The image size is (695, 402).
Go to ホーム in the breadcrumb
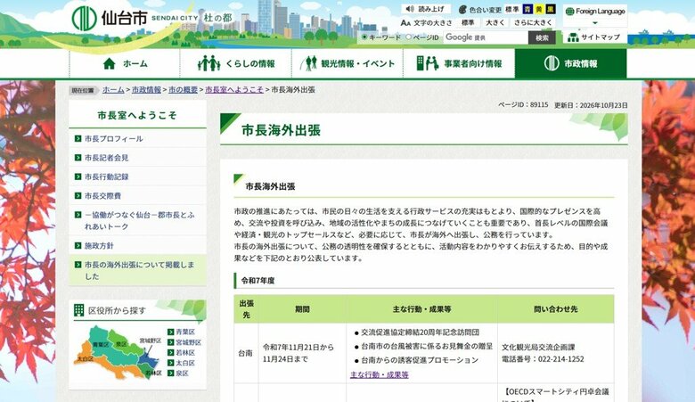pyautogui.click(x=113, y=89)
